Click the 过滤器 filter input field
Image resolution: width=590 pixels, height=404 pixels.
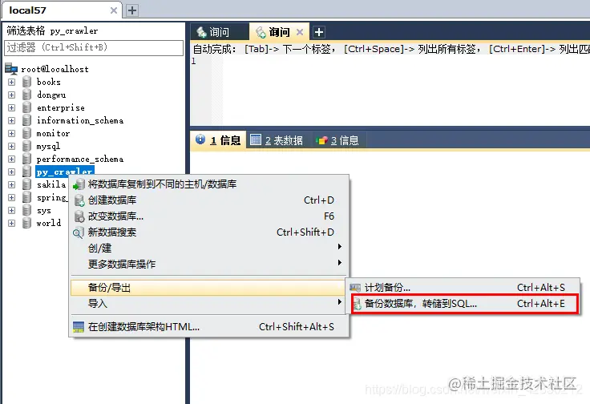tap(94, 48)
